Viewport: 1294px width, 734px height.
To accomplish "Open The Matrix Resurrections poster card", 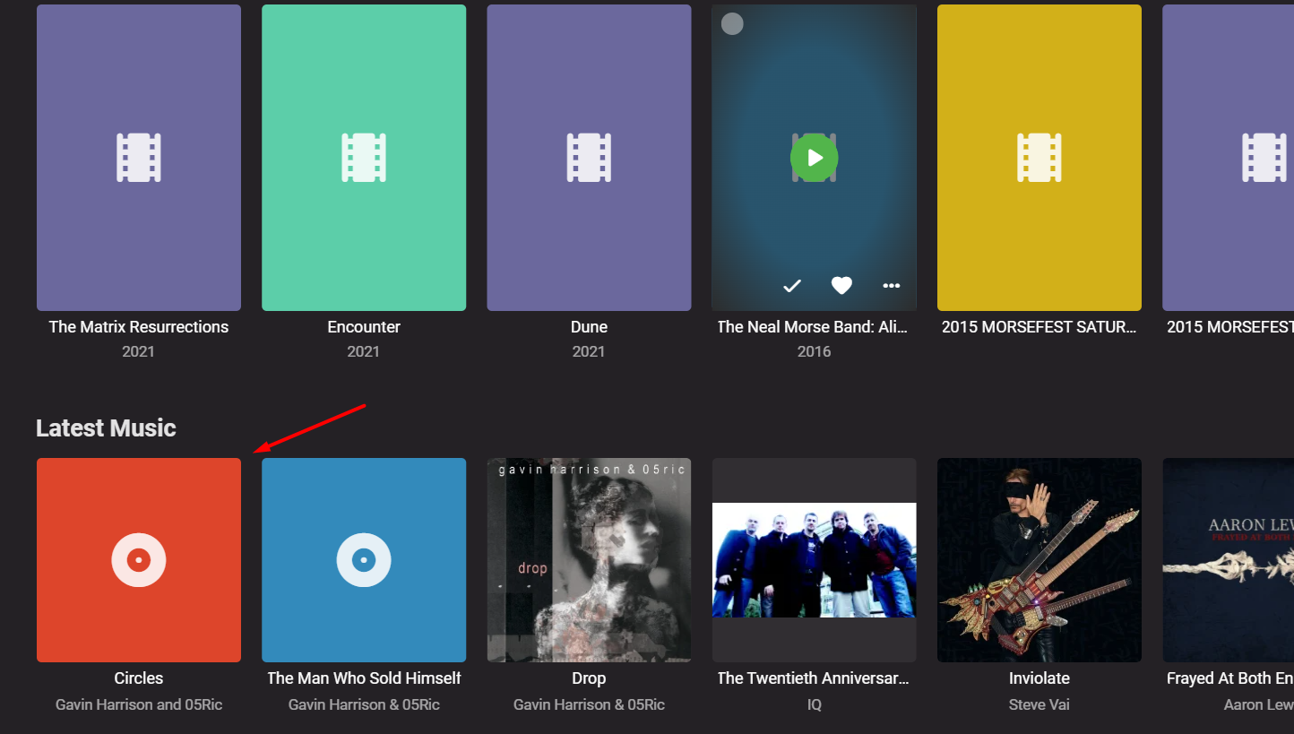I will [x=139, y=158].
